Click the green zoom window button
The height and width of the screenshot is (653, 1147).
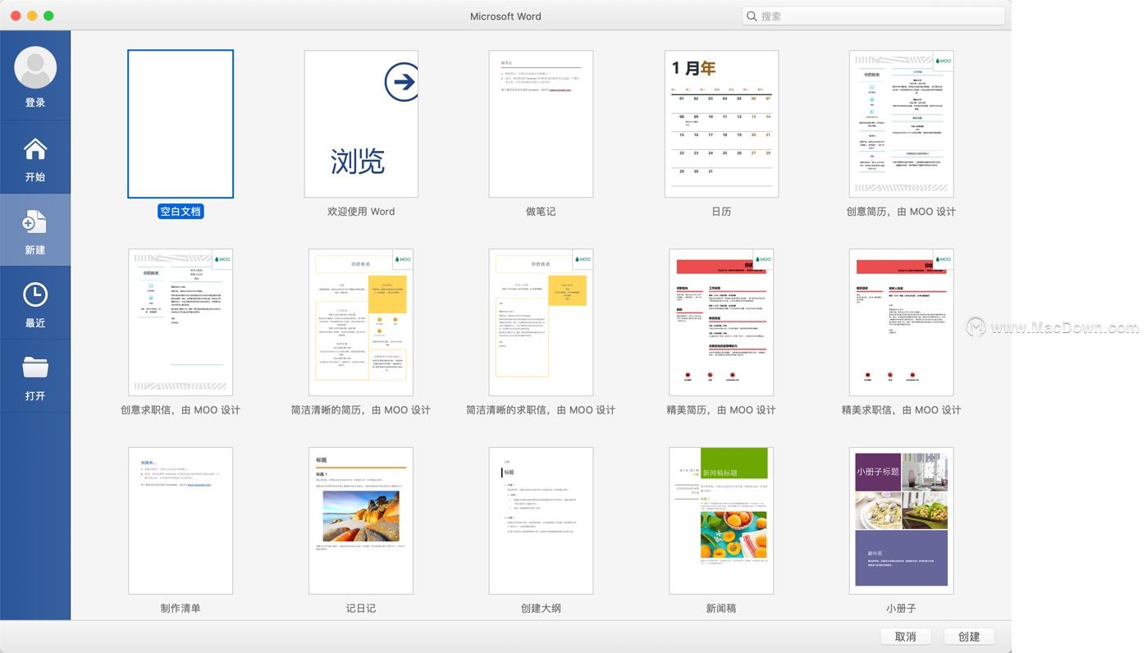(x=48, y=16)
